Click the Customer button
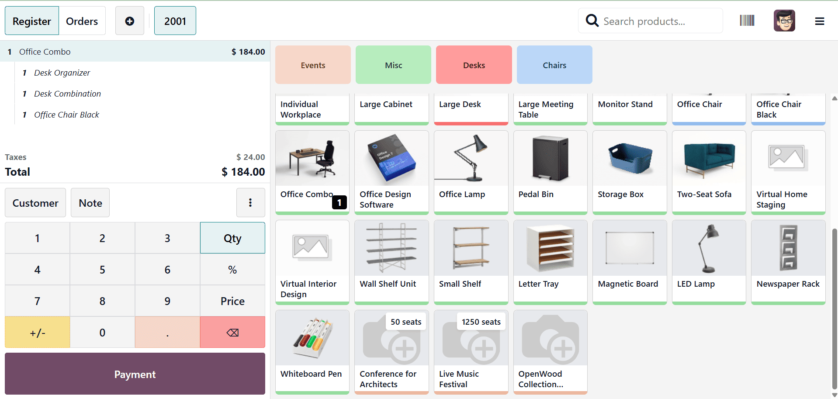838x399 pixels. tap(35, 203)
